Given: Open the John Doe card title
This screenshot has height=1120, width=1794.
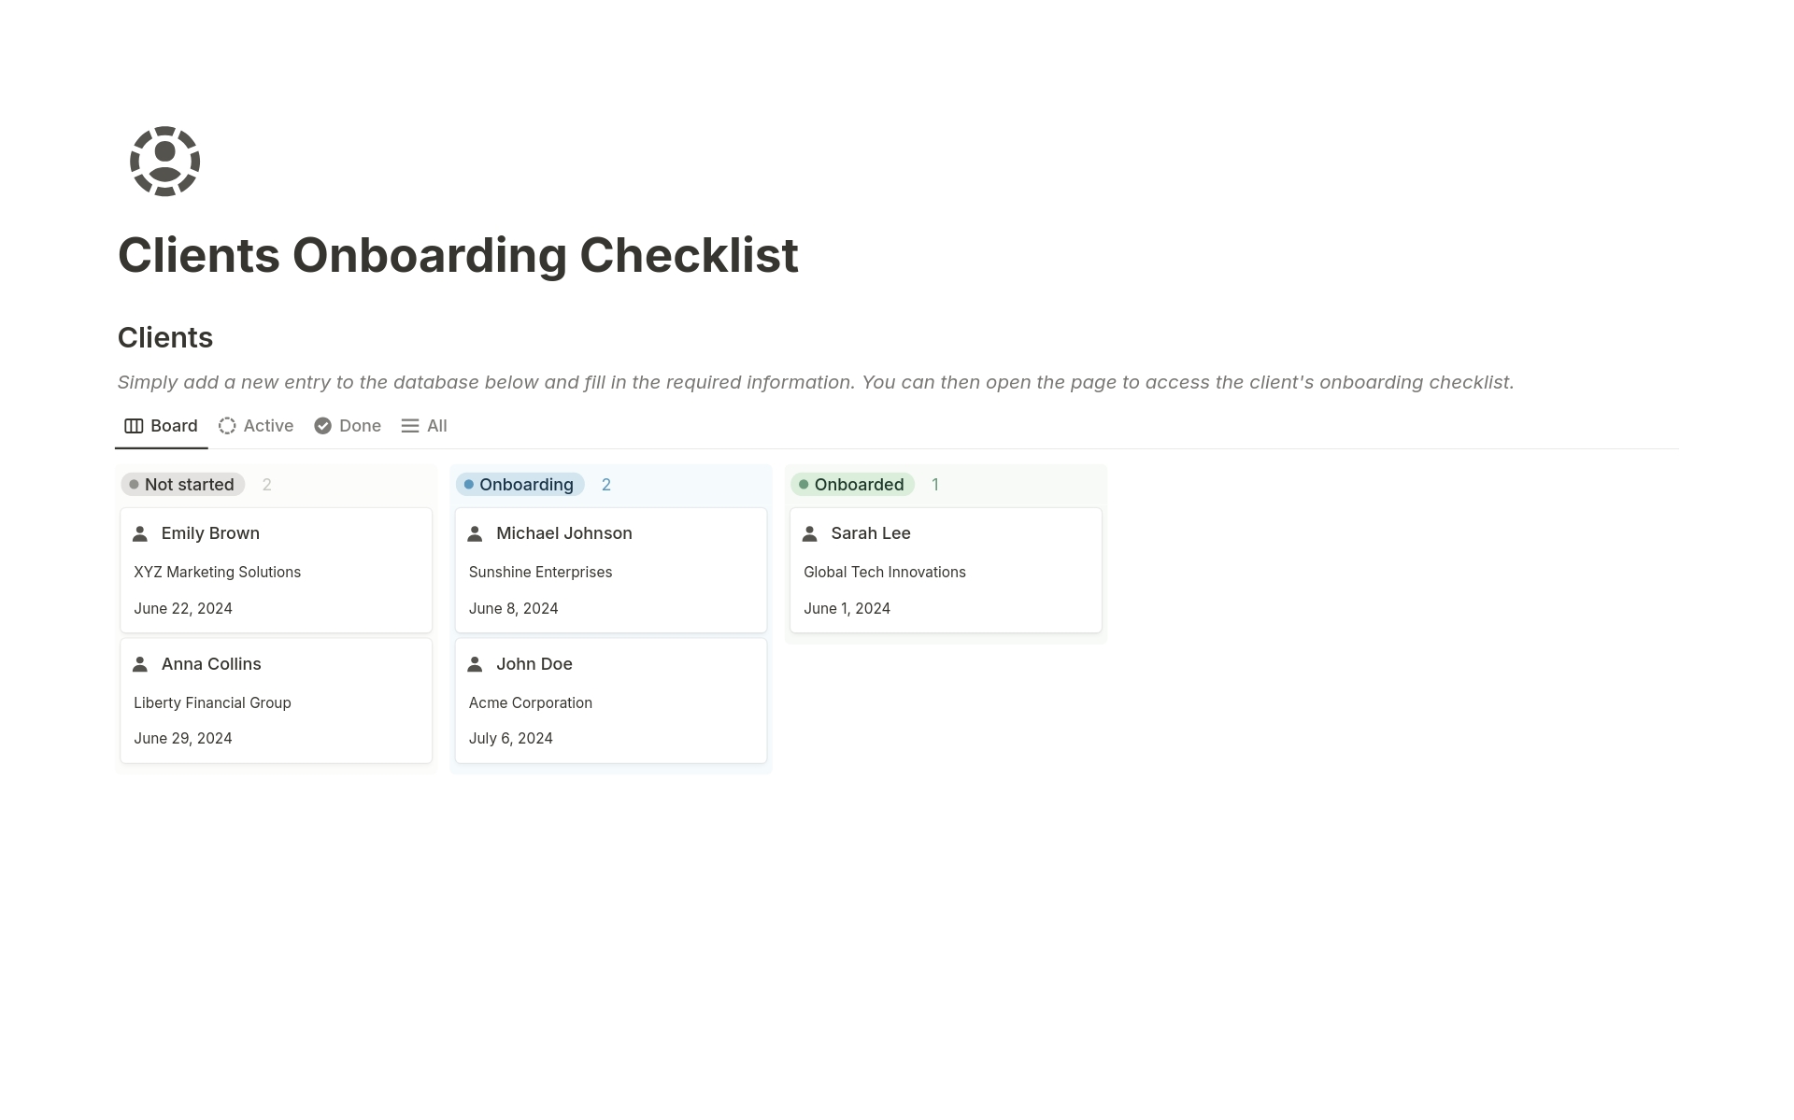Looking at the screenshot, I should (x=534, y=664).
